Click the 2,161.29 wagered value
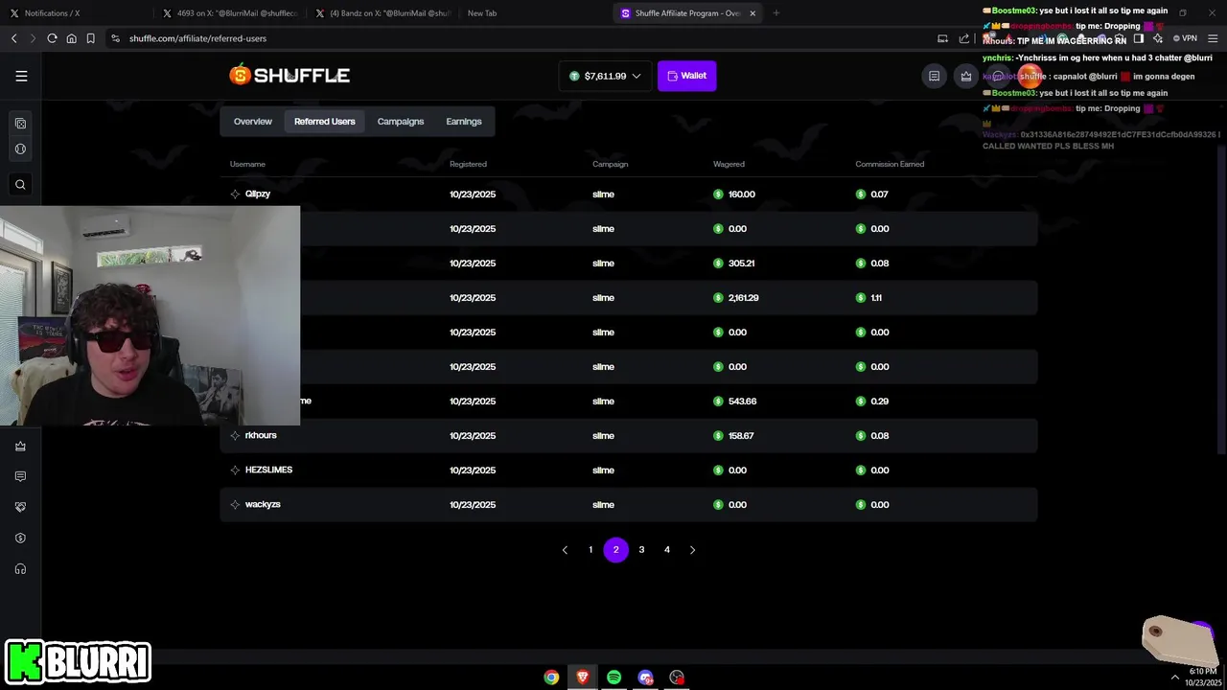The height and width of the screenshot is (690, 1227). click(744, 298)
